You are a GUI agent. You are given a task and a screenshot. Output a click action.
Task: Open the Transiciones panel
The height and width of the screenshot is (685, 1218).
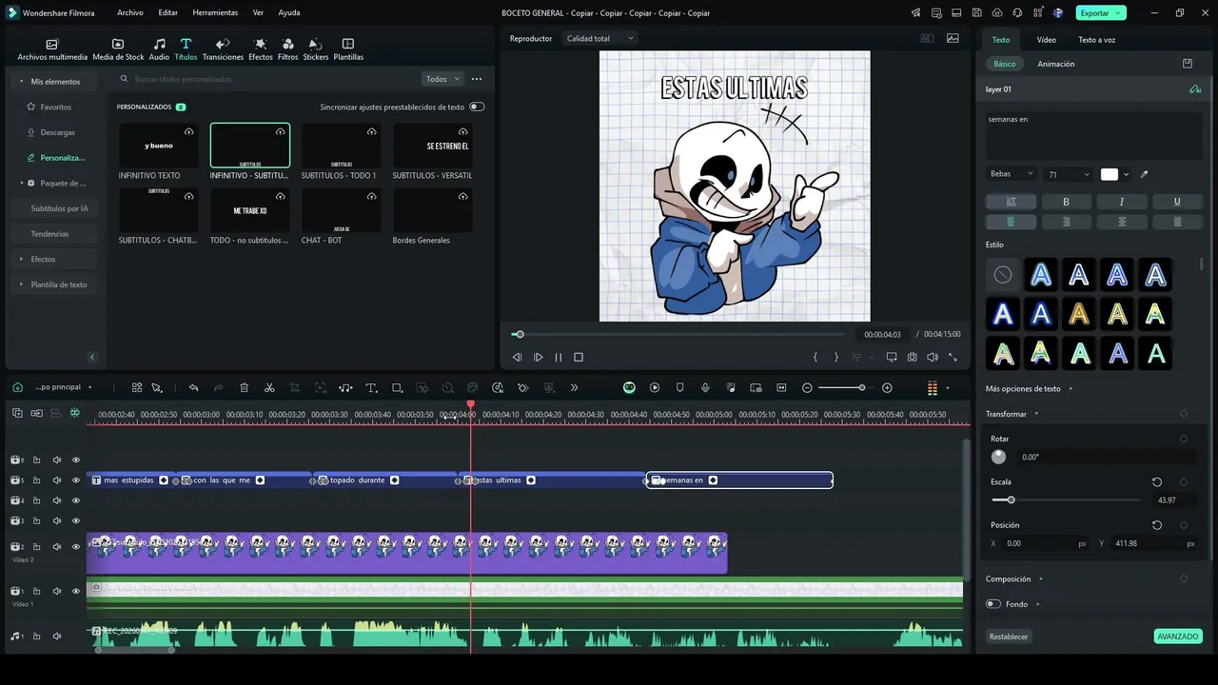click(223, 49)
